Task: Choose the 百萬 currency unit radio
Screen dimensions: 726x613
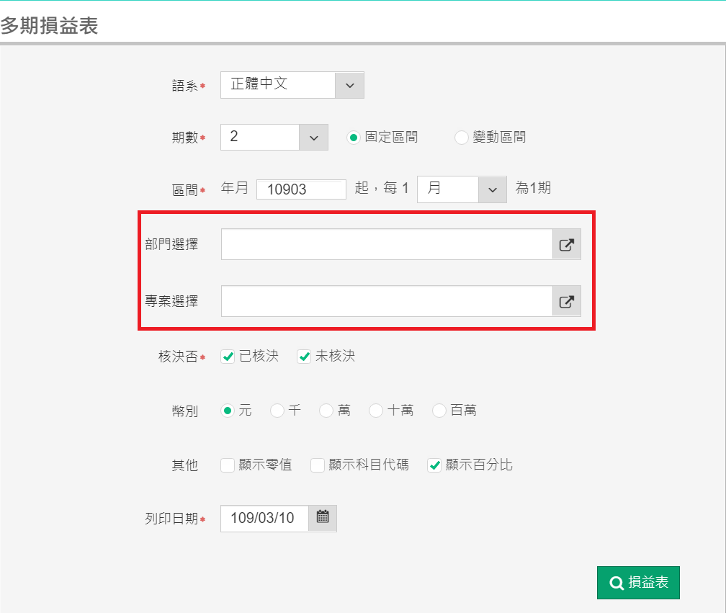Action: (x=439, y=411)
